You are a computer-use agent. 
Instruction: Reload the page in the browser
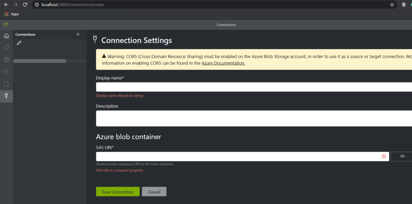(x=25, y=5)
